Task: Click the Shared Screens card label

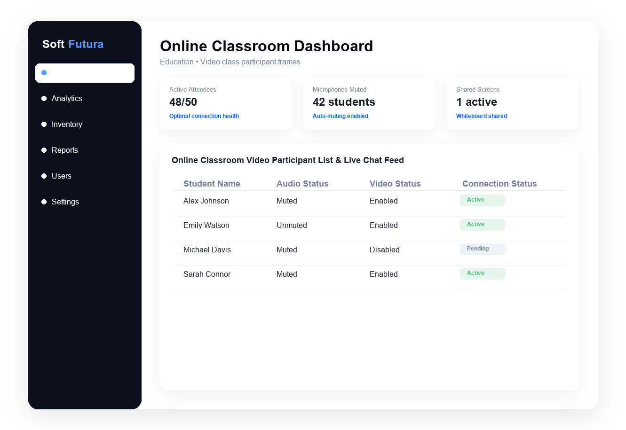Action: click(x=478, y=89)
